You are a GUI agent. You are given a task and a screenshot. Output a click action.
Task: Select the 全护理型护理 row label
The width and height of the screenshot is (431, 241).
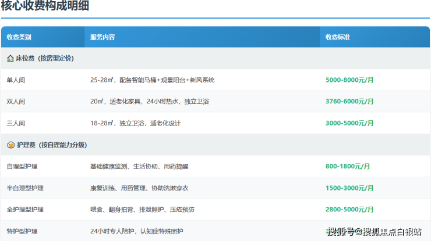(x=25, y=210)
